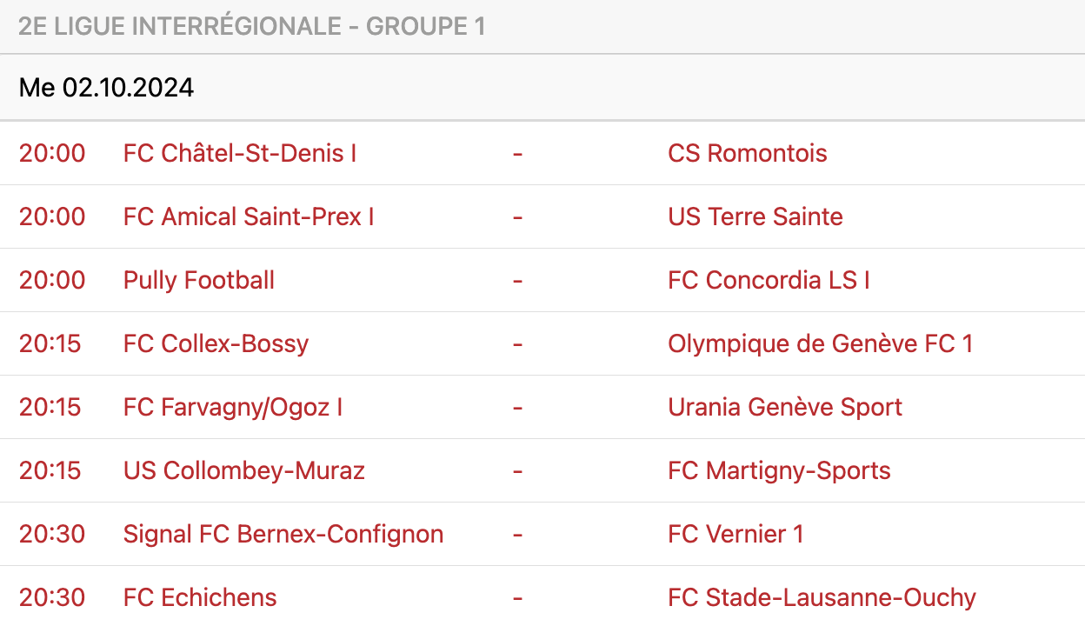
Task: Open Pully Football team link
Action: point(199,280)
